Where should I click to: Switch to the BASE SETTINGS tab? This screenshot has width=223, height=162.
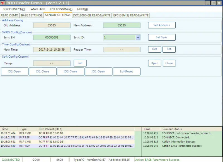(x=32, y=15)
